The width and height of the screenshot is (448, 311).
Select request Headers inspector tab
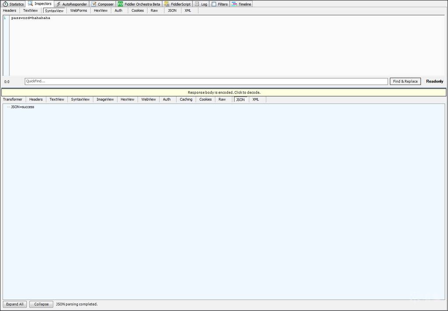[10, 11]
